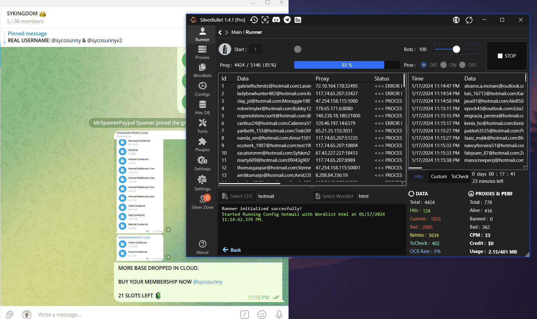Click the paperclip attach icon in Telegram
Screen dimensions: 537x319
(9, 314)
